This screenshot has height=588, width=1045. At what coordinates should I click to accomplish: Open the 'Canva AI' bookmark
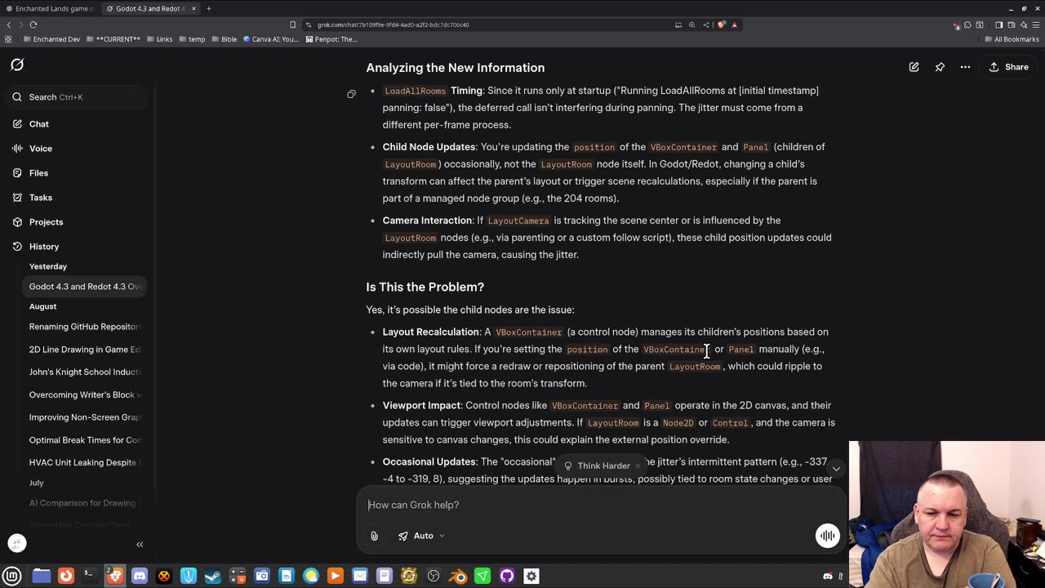271,39
